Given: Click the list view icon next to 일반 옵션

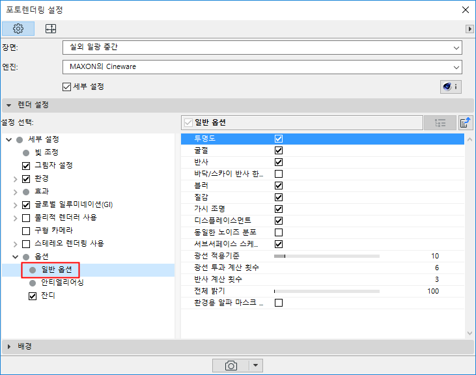Looking at the screenshot, I should click(x=440, y=123).
